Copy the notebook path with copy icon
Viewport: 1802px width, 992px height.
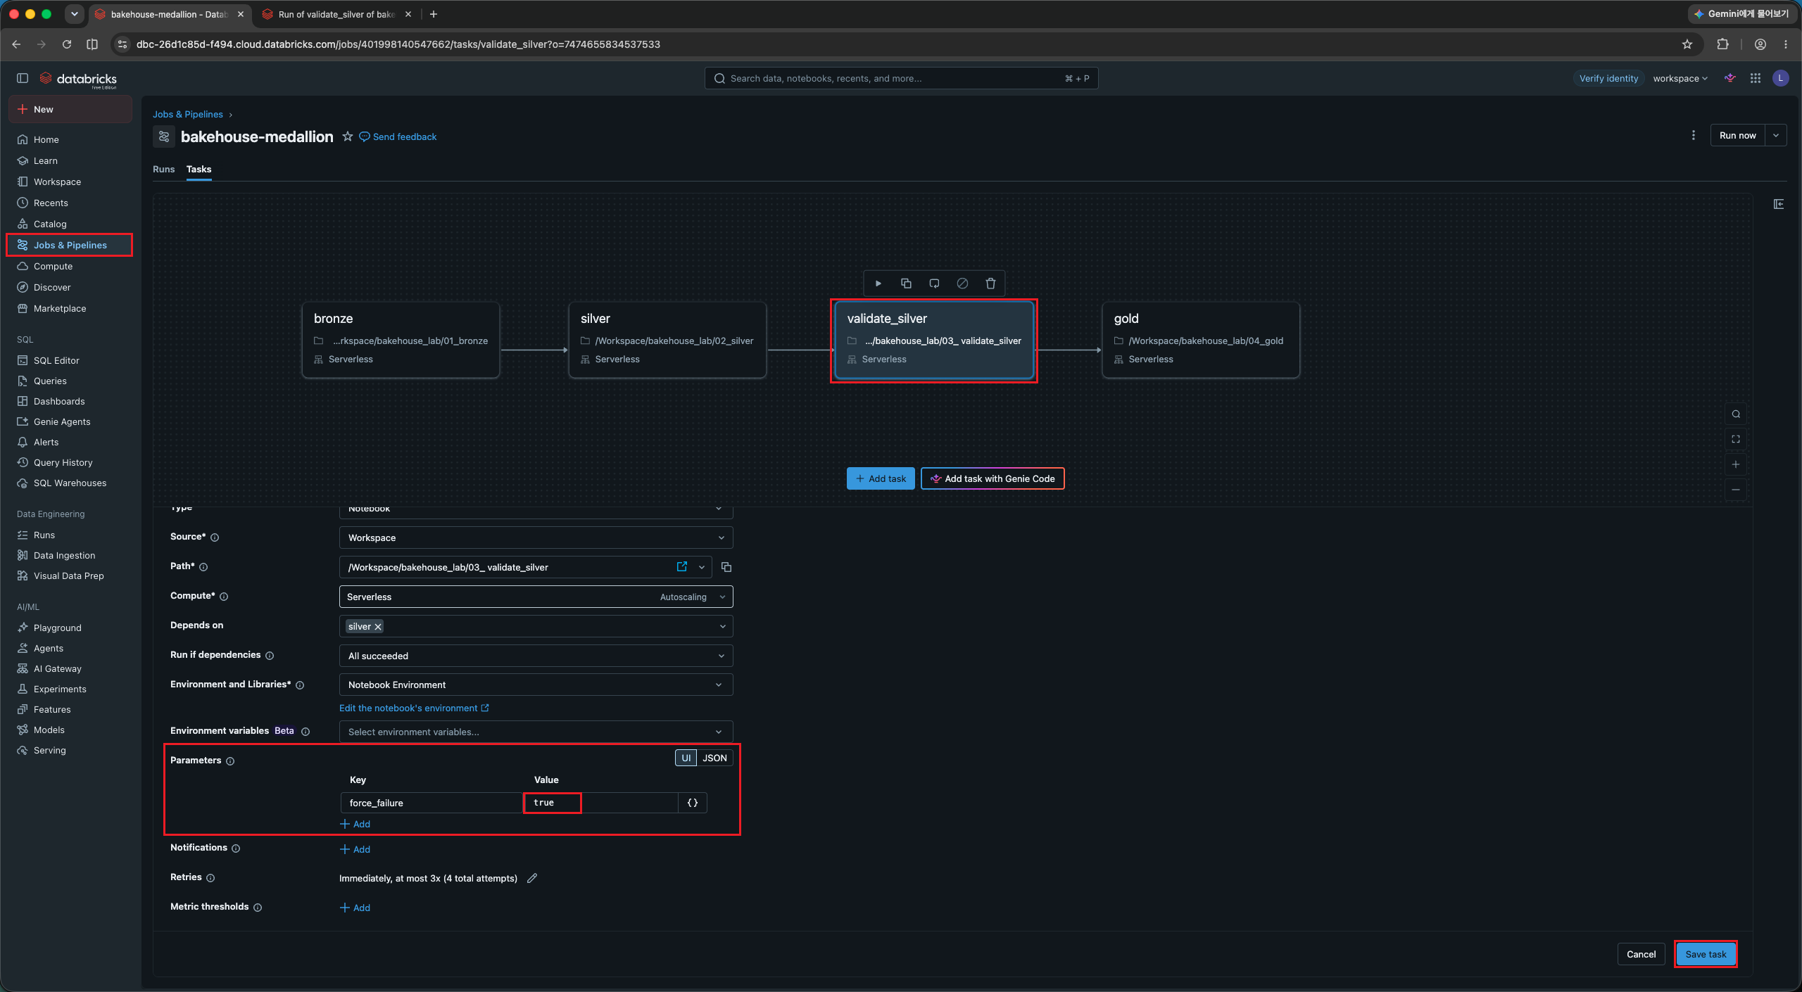726,567
